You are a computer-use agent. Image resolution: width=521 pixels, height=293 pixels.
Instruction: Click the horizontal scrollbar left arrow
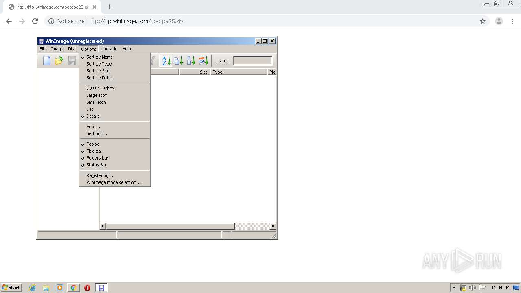(x=103, y=226)
